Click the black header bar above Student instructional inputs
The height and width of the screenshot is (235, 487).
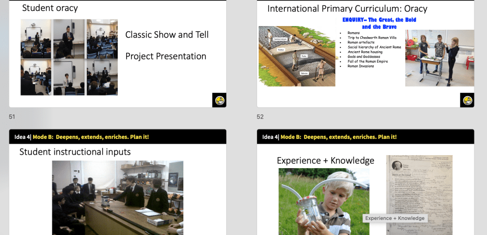(118, 137)
